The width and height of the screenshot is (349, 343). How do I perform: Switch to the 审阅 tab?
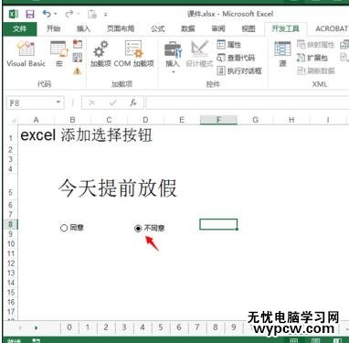pyautogui.click(x=218, y=29)
